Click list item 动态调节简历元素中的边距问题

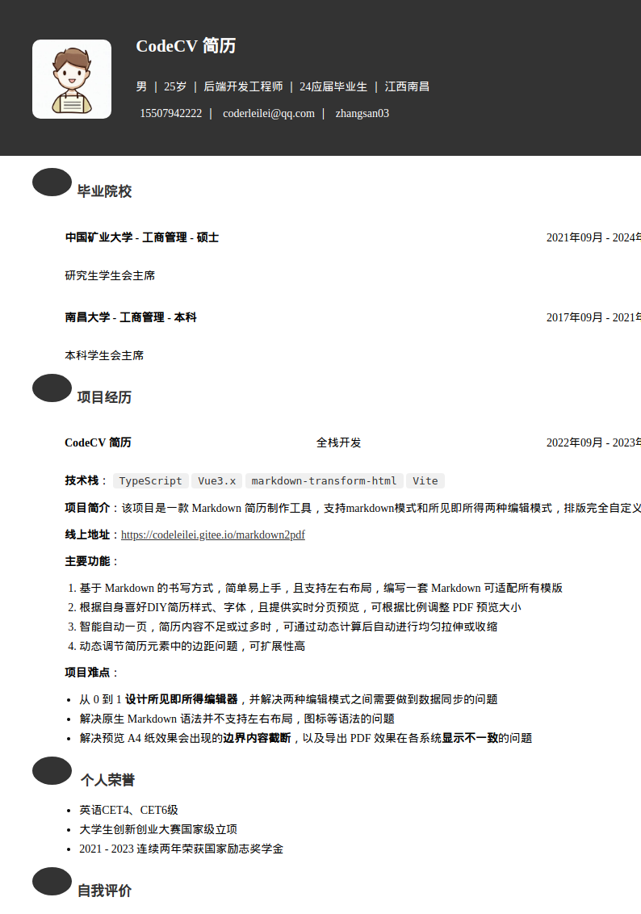(192, 645)
